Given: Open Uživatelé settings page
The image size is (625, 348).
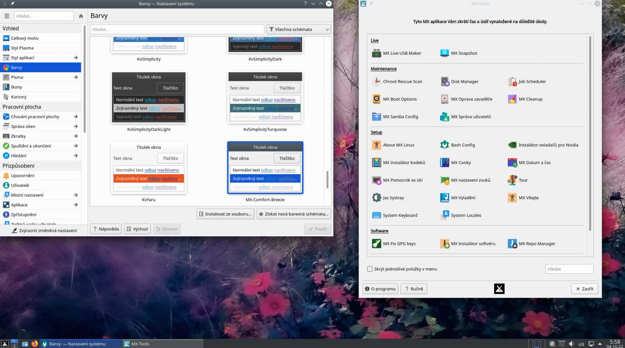Looking at the screenshot, I should coord(41,186).
